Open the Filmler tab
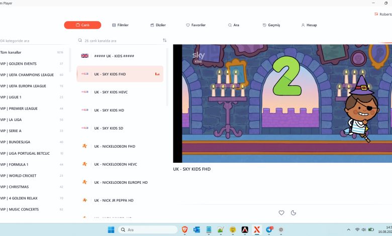The width and height of the screenshot is (392, 236). [x=120, y=25]
